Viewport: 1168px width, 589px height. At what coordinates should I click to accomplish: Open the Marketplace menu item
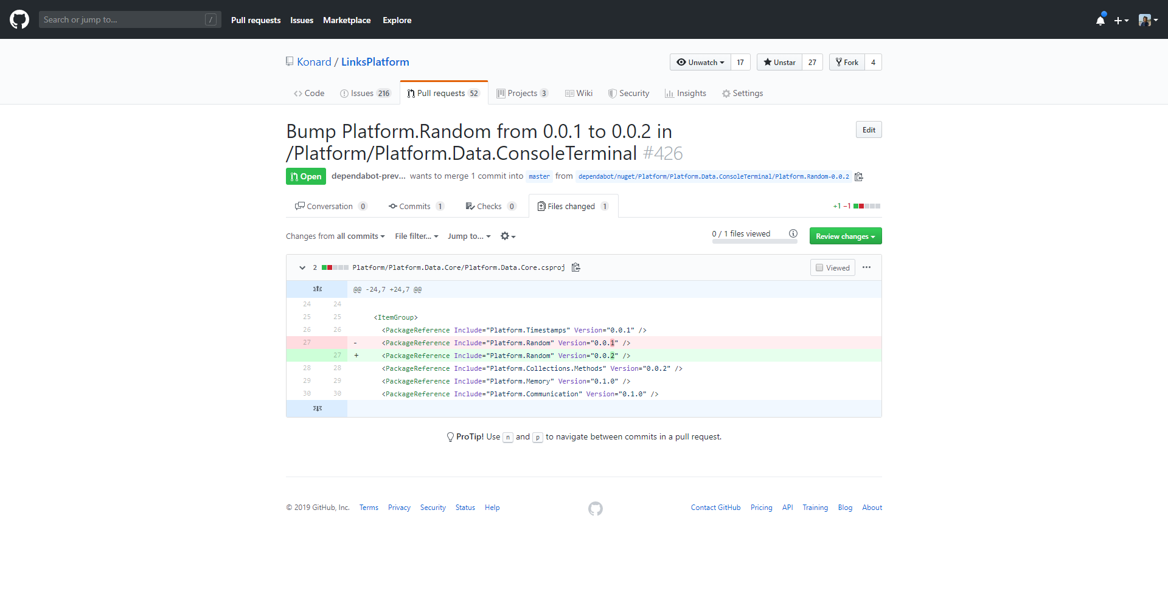(x=347, y=20)
